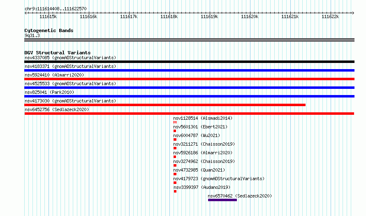Click the Cytogenetic Bands track title
The width and height of the screenshot is (366, 216).
tap(49, 30)
